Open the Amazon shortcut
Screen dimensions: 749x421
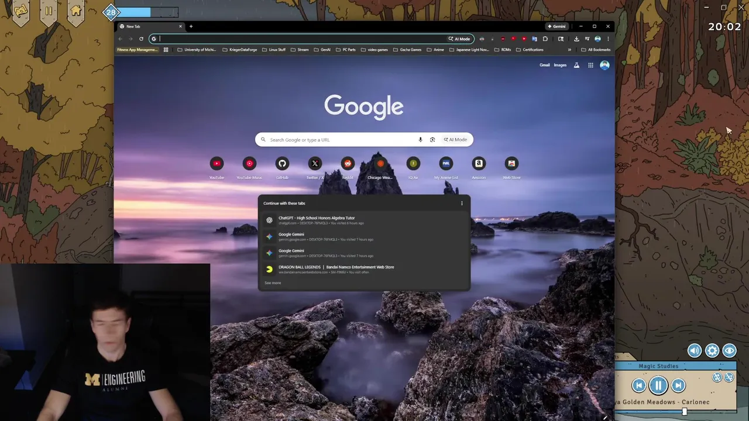click(479, 168)
